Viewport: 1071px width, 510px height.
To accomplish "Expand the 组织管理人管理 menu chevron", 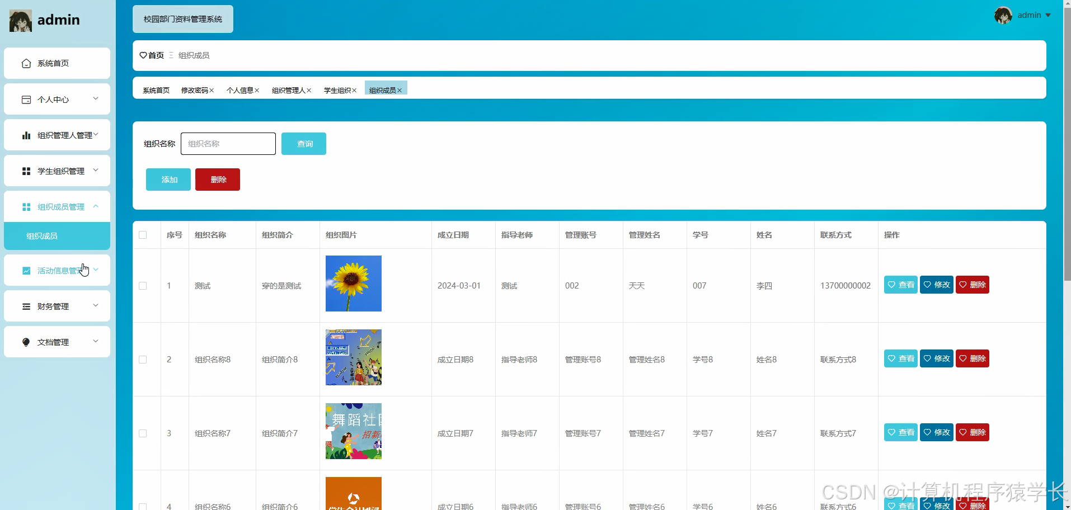I will (96, 134).
